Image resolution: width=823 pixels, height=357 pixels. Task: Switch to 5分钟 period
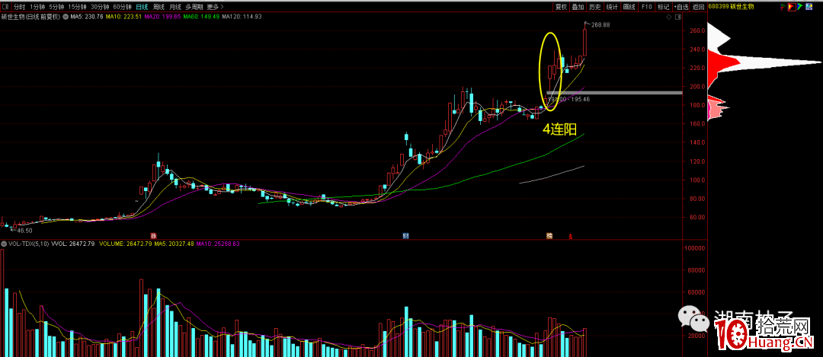[x=56, y=7]
